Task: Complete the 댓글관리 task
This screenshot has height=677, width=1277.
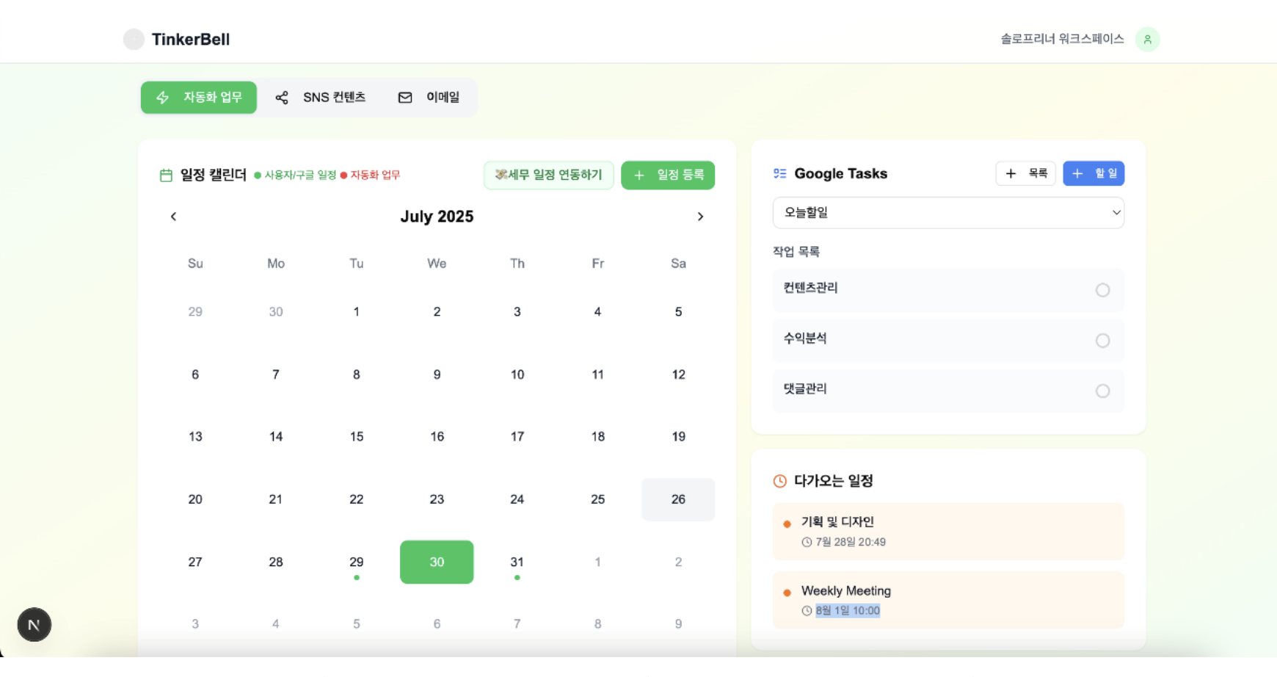Action: (1103, 391)
